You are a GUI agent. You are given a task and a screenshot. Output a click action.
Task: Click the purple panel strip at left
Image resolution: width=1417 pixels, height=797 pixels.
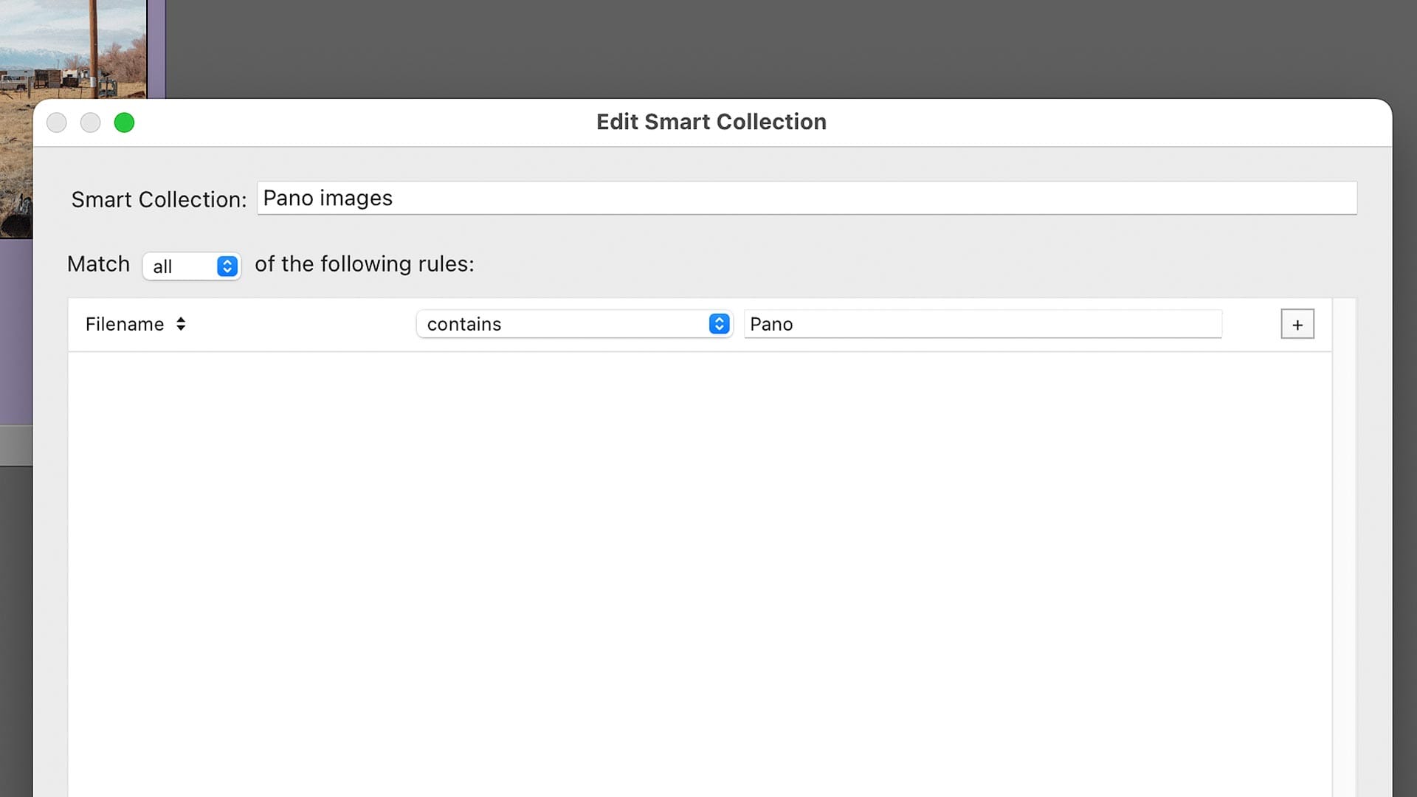point(15,332)
